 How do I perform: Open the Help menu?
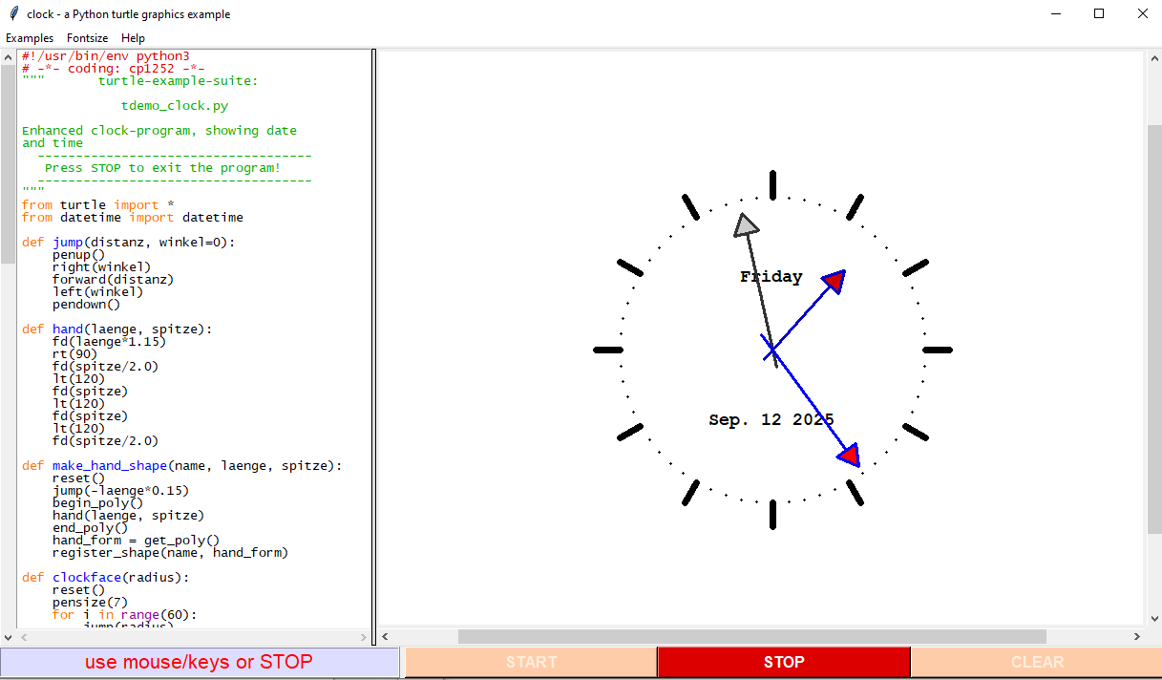click(134, 38)
